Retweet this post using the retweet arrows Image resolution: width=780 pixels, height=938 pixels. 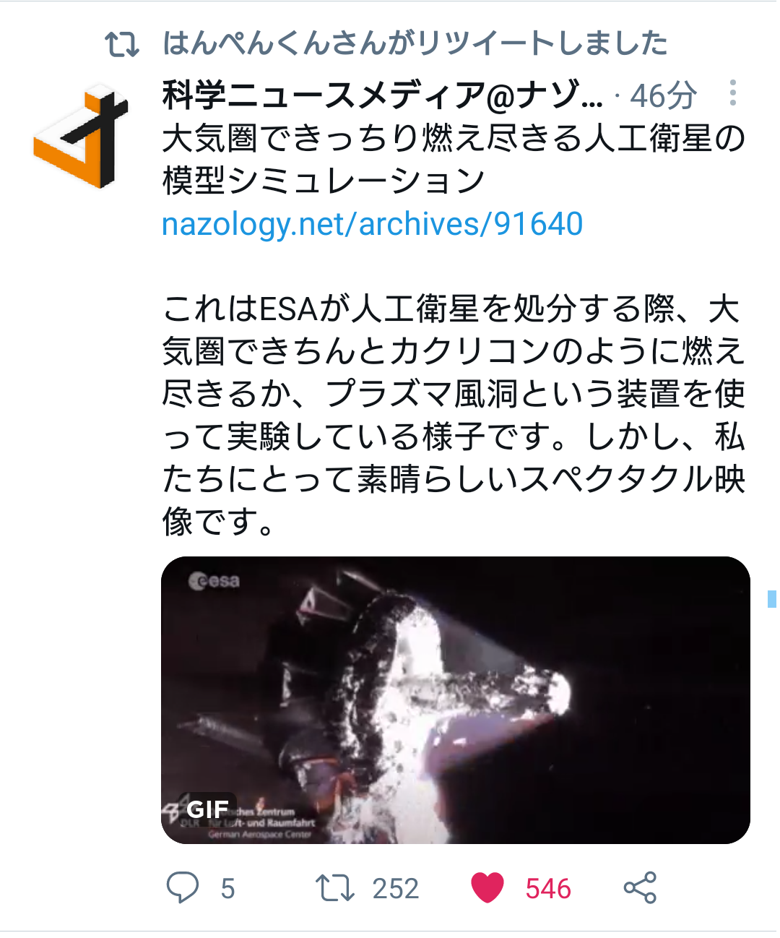pyautogui.click(x=335, y=888)
